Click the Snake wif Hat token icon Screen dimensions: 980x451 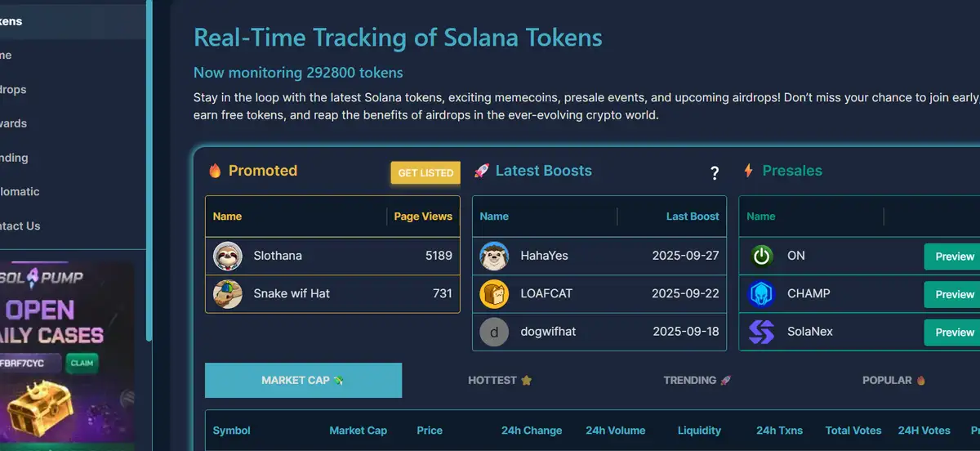pos(227,293)
